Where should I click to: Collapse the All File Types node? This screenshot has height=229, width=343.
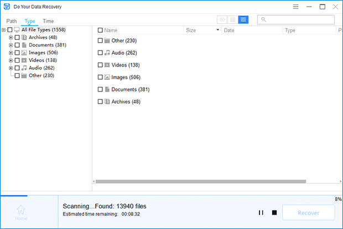pos(3,30)
